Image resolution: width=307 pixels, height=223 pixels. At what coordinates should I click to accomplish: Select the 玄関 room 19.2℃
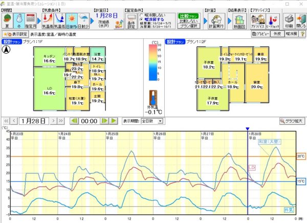98,98
